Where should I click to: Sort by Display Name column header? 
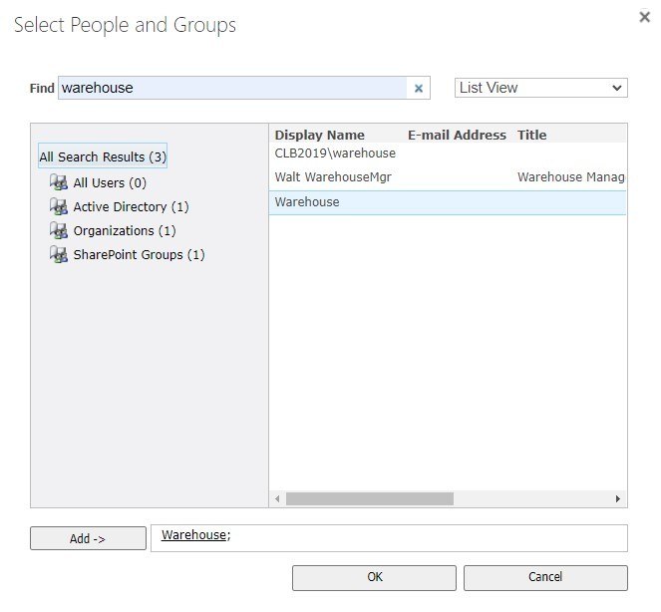[319, 135]
